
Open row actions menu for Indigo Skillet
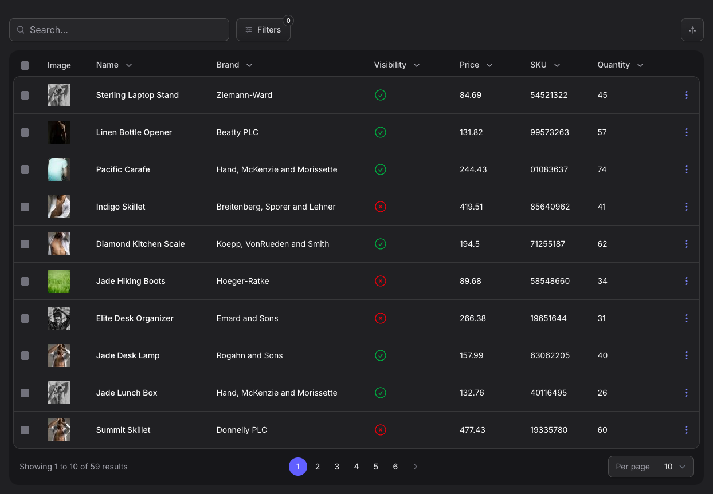coord(687,207)
